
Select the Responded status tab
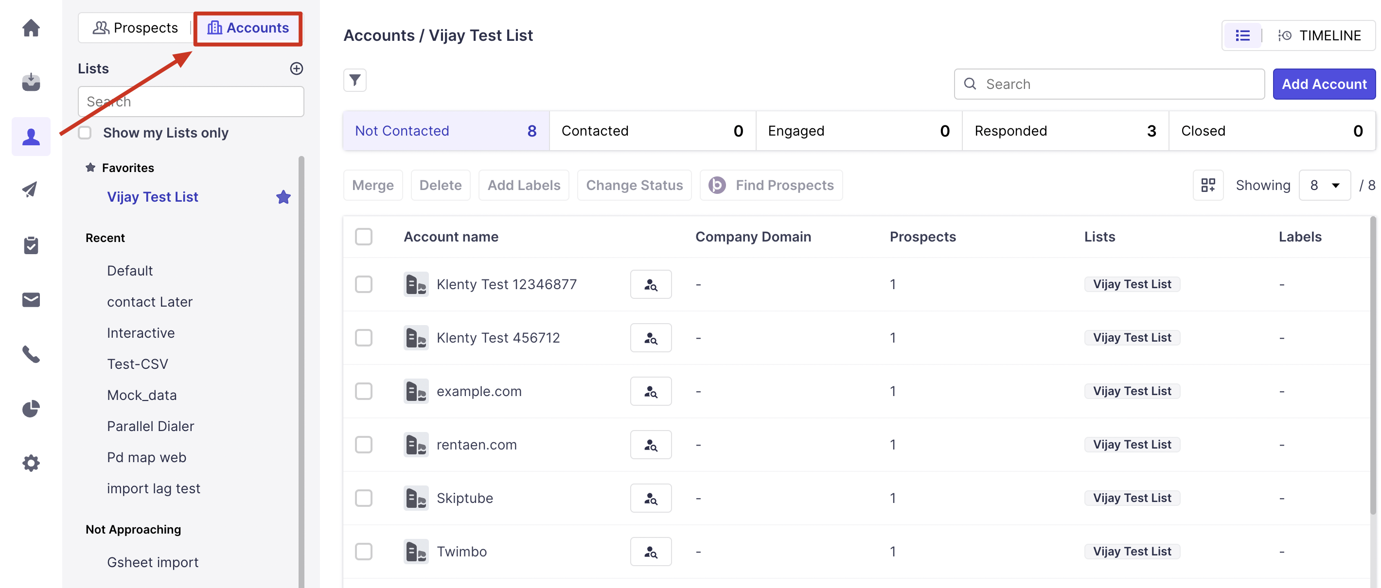pyautogui.click(x=1065, y=131)
